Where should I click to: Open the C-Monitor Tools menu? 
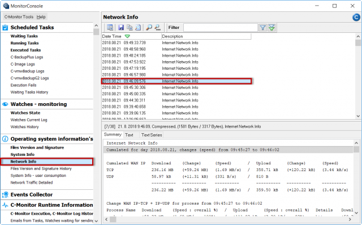tap(19, 17)
